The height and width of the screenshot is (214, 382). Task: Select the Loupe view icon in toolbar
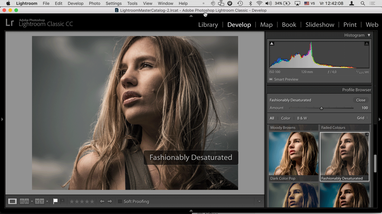[12, 202]
